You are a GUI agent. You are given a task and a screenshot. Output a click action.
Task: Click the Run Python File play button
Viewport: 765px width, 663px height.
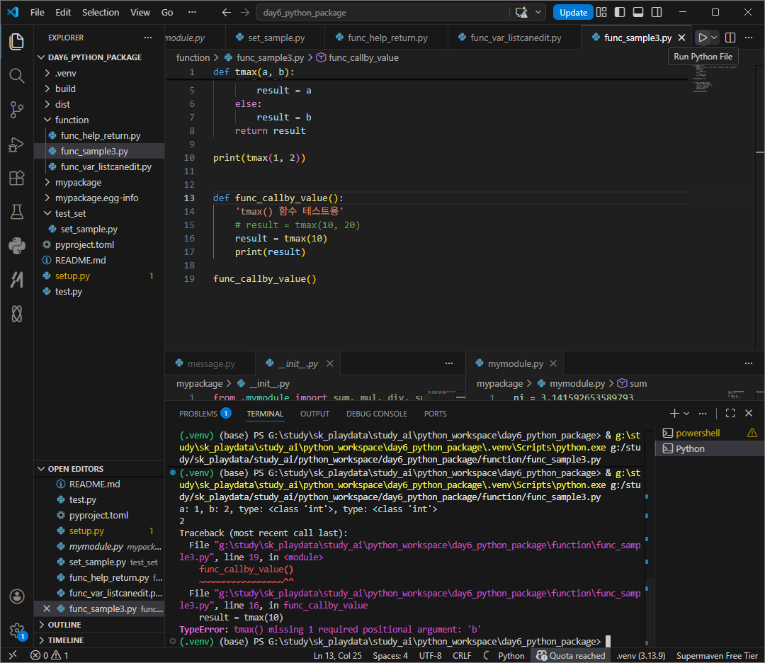pyautogui.click(x=703, y=38)
